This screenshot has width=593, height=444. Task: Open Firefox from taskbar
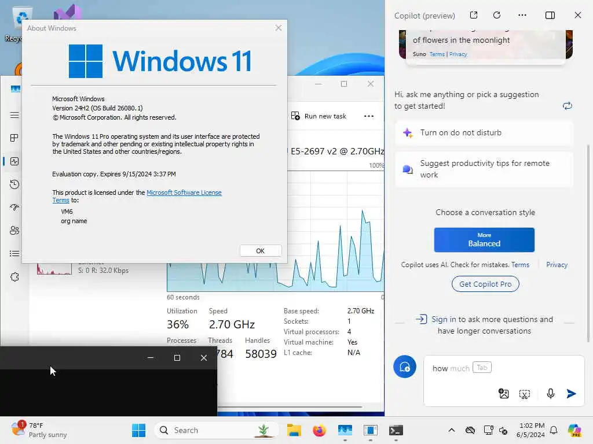tap(320, 430)
